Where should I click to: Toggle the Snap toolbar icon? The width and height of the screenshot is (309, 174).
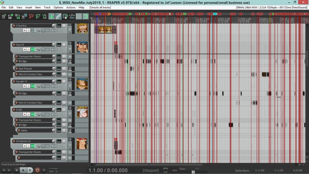[86, 16]
